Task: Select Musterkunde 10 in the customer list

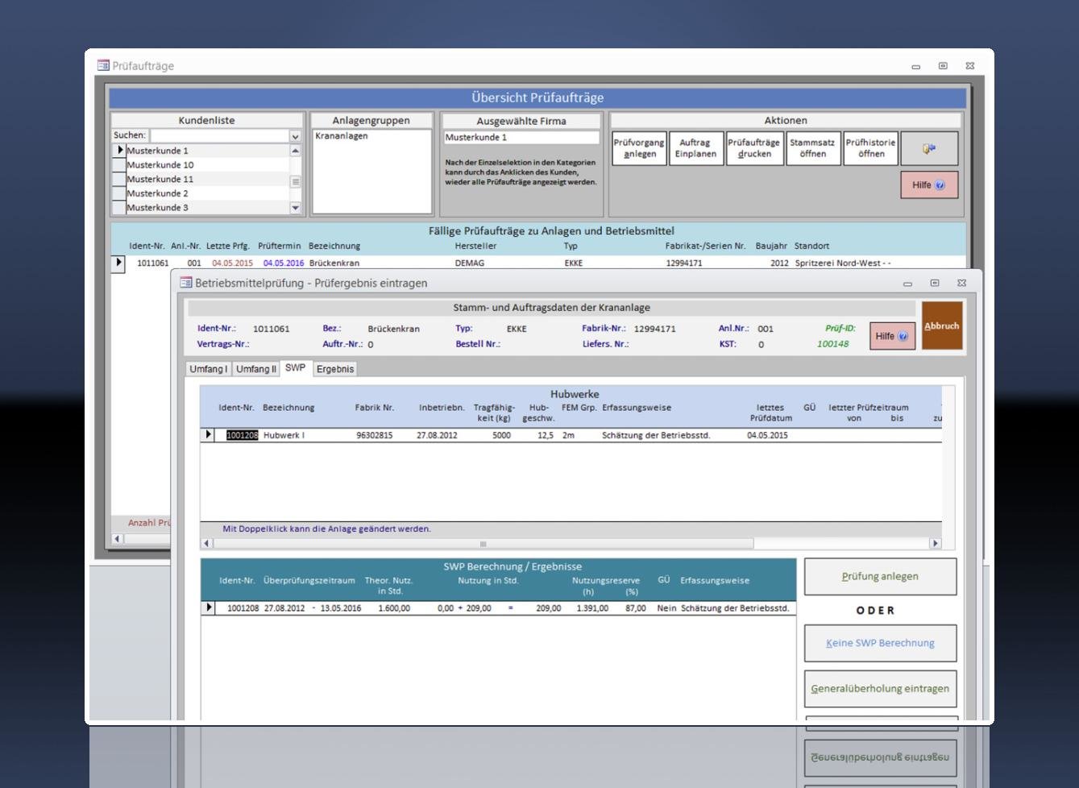Action: pos(160,165)
